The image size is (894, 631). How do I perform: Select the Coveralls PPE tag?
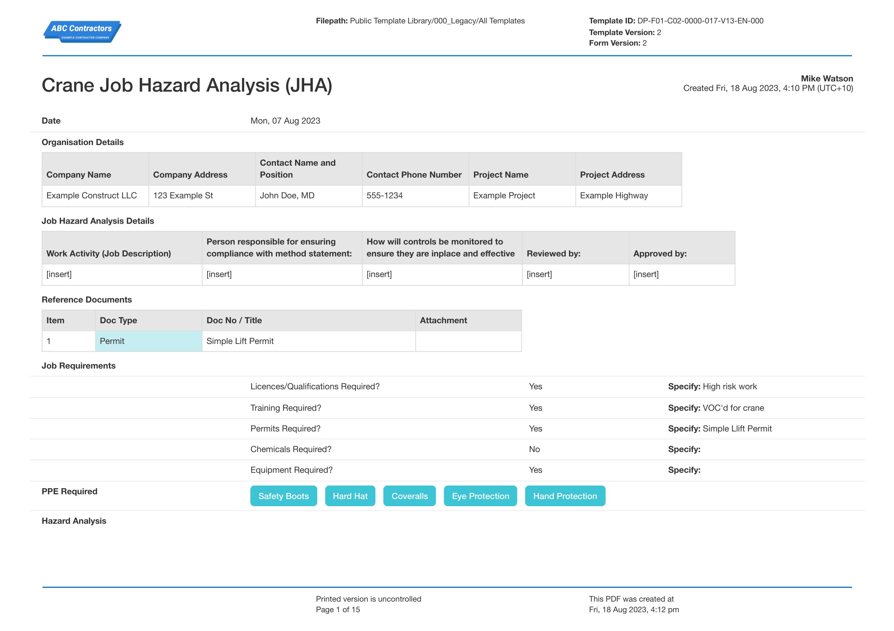pos(410,496)
